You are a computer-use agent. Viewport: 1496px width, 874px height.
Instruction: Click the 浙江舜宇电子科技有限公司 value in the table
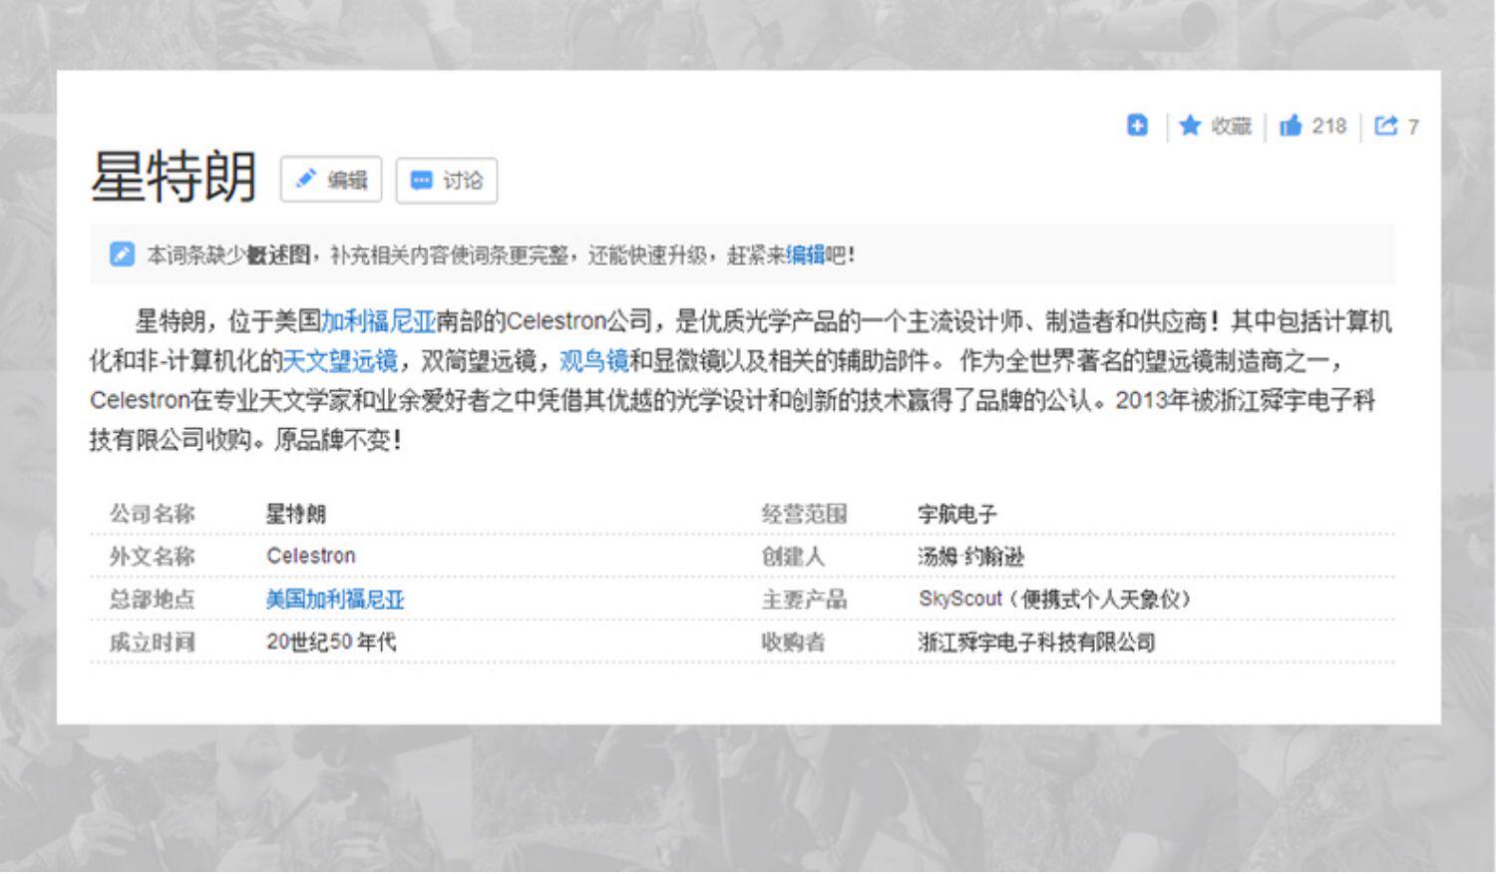coord(1037,642)
